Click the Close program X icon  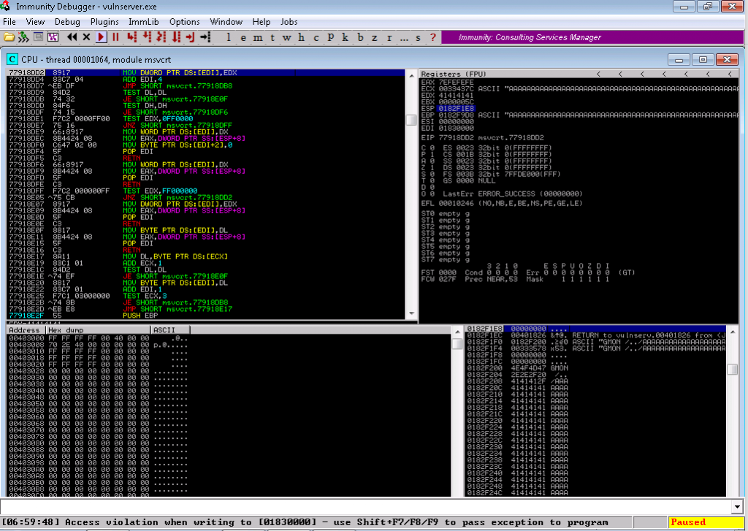pos(86,37)
